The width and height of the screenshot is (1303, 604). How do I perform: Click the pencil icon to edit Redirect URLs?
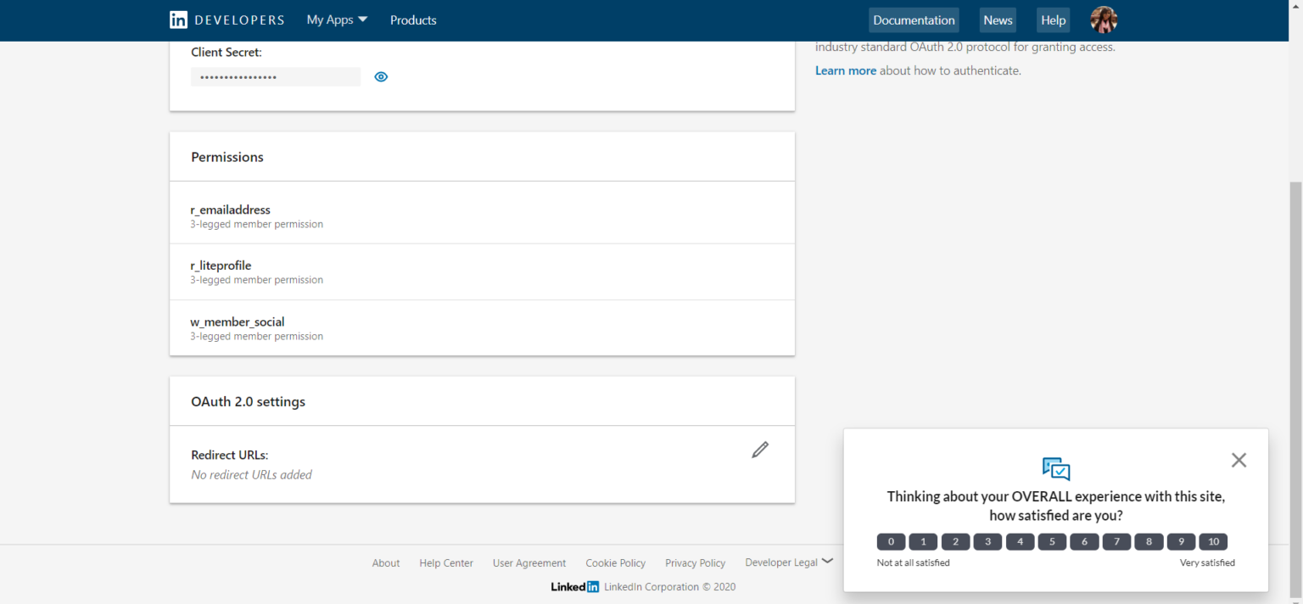coord(759,450)
